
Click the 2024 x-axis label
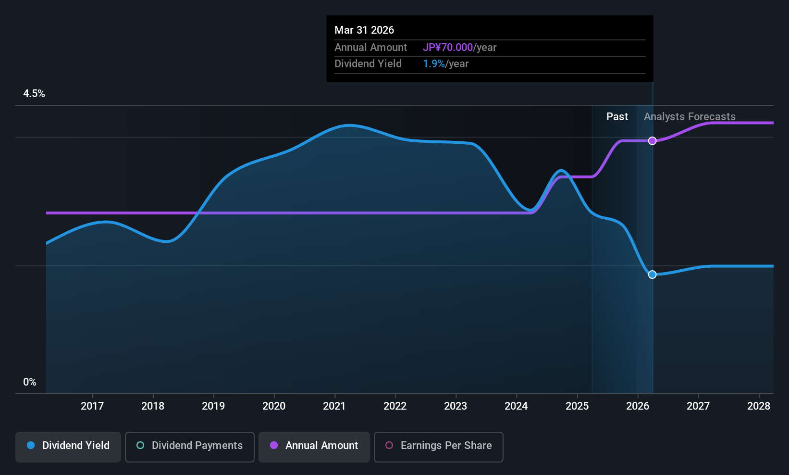(x=516, y=406)
